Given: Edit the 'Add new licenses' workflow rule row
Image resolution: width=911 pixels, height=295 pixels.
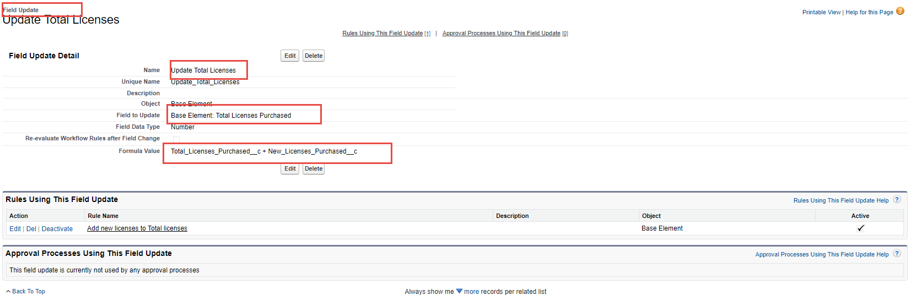Looking at the screenshot, I should pyautogui.click(x=15, y=229).
